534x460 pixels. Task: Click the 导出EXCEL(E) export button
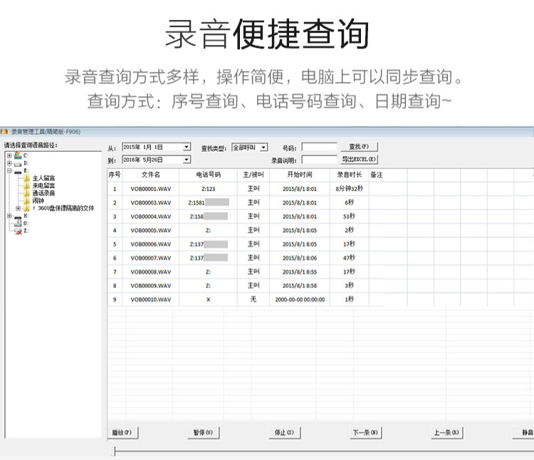click(x=359, y=160)
